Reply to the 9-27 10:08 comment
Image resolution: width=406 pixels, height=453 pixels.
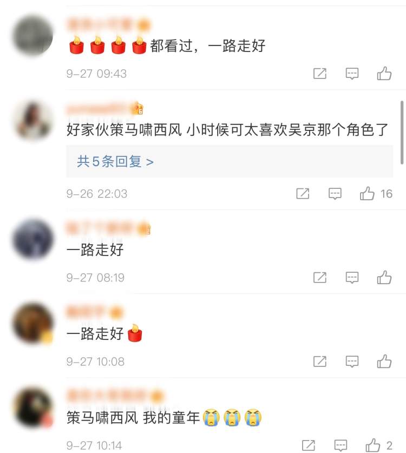352,362
